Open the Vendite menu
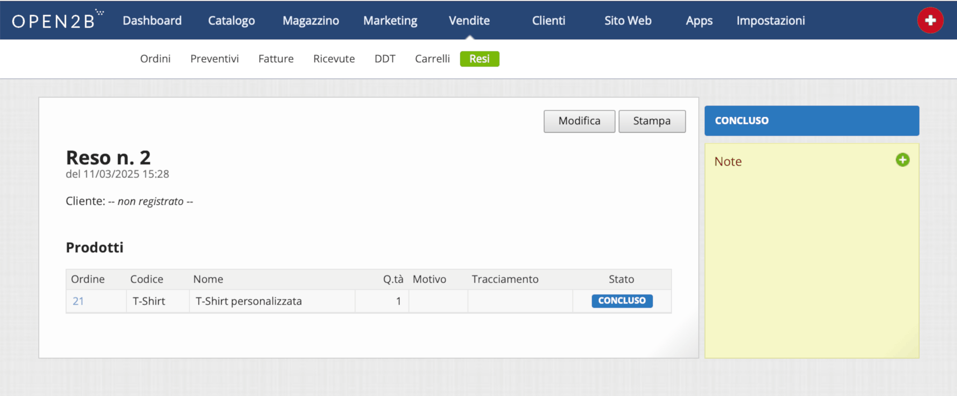 click(469, 20)
